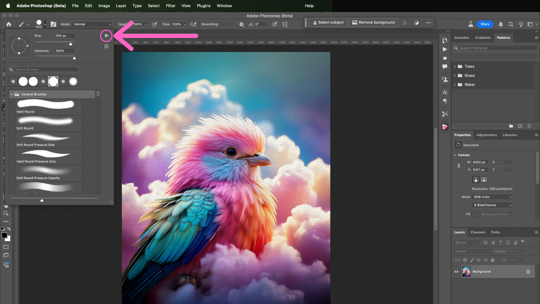Switch to the Channels tab
540x304 pixels.
[478, 232]
